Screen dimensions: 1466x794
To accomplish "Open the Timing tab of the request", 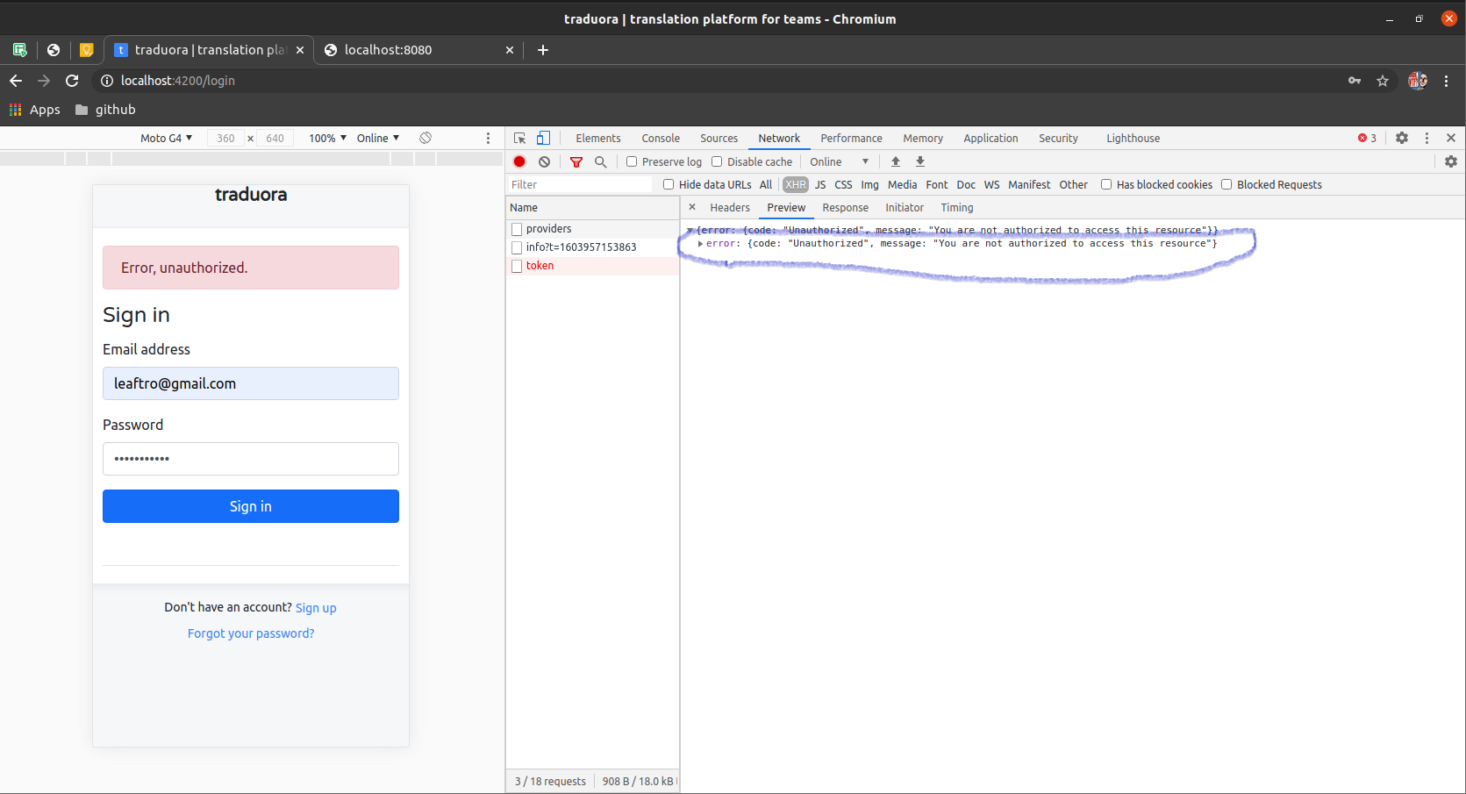I will 957,207.
